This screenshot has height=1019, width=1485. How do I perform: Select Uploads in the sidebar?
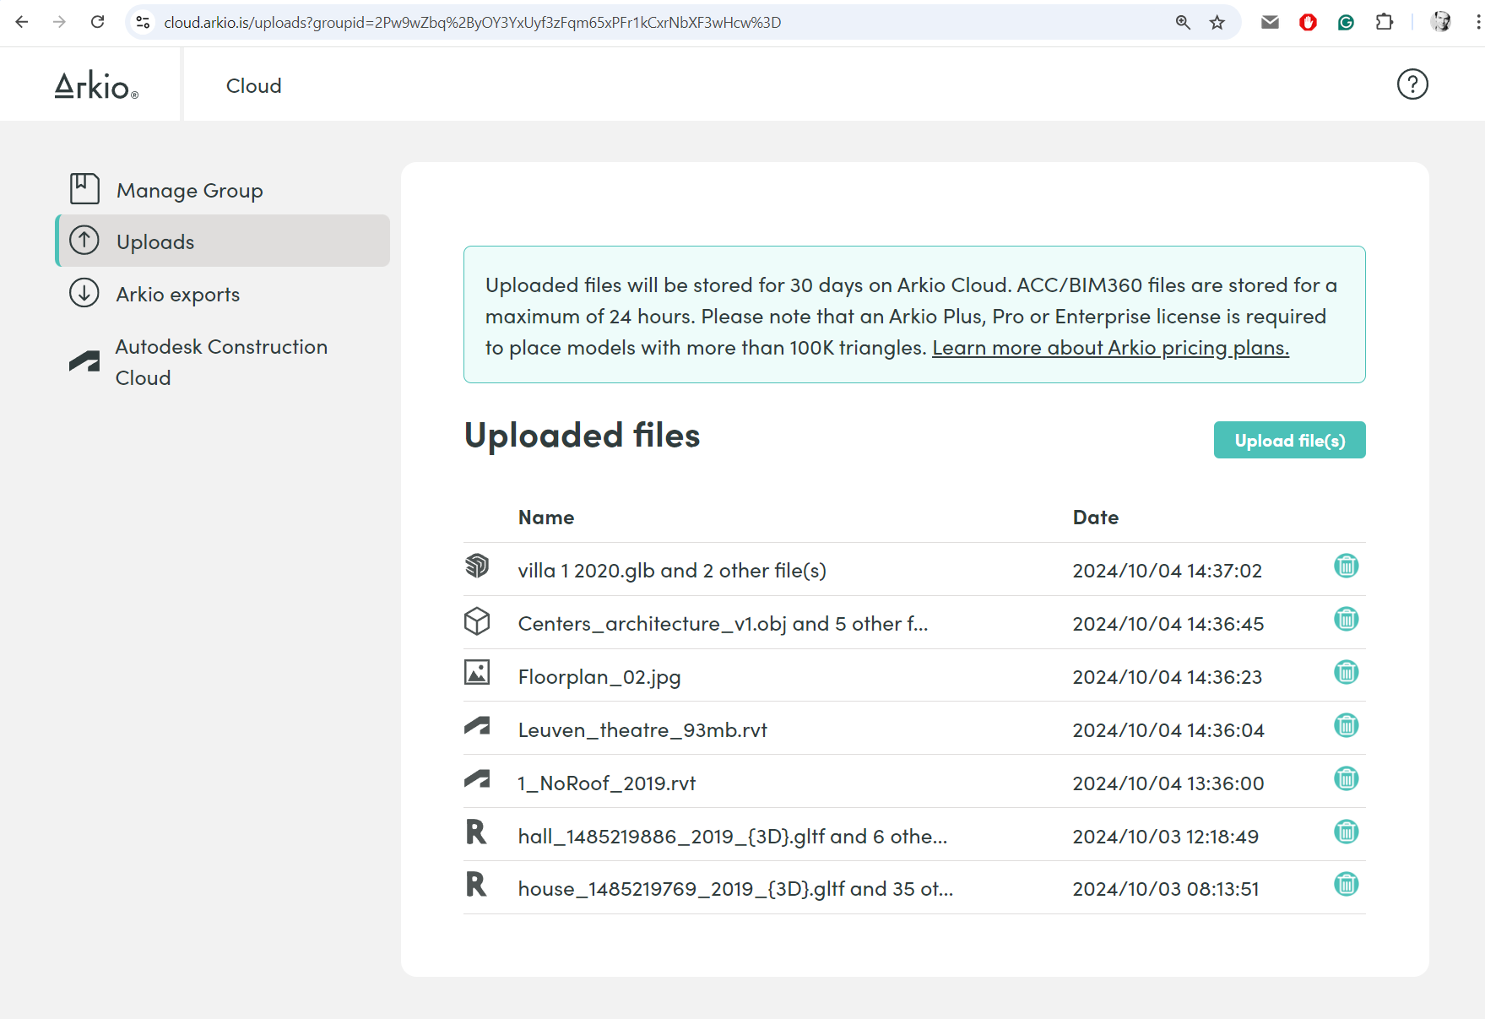(x=223, y=241)
